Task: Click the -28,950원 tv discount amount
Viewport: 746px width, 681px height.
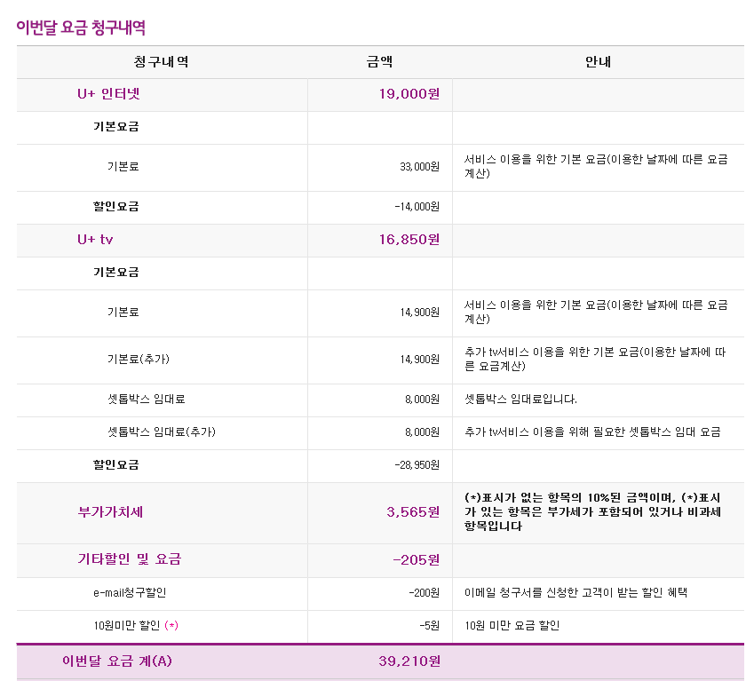Action: coord(417,465)
